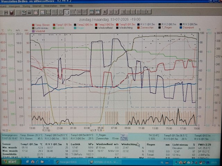Click the red floppy disk icon
This screenshot has width=222, height=166.
click(x=12, y=13)
